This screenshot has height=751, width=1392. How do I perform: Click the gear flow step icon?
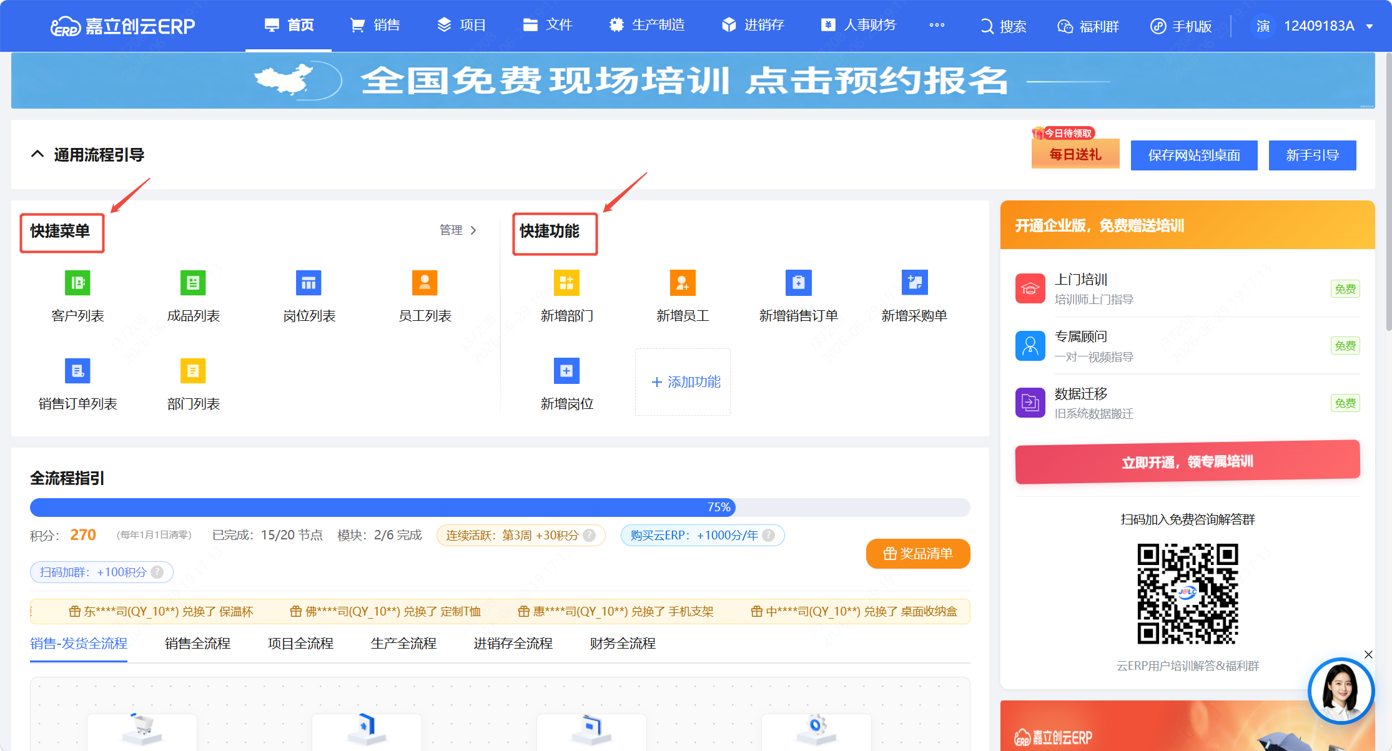[816, 729]
